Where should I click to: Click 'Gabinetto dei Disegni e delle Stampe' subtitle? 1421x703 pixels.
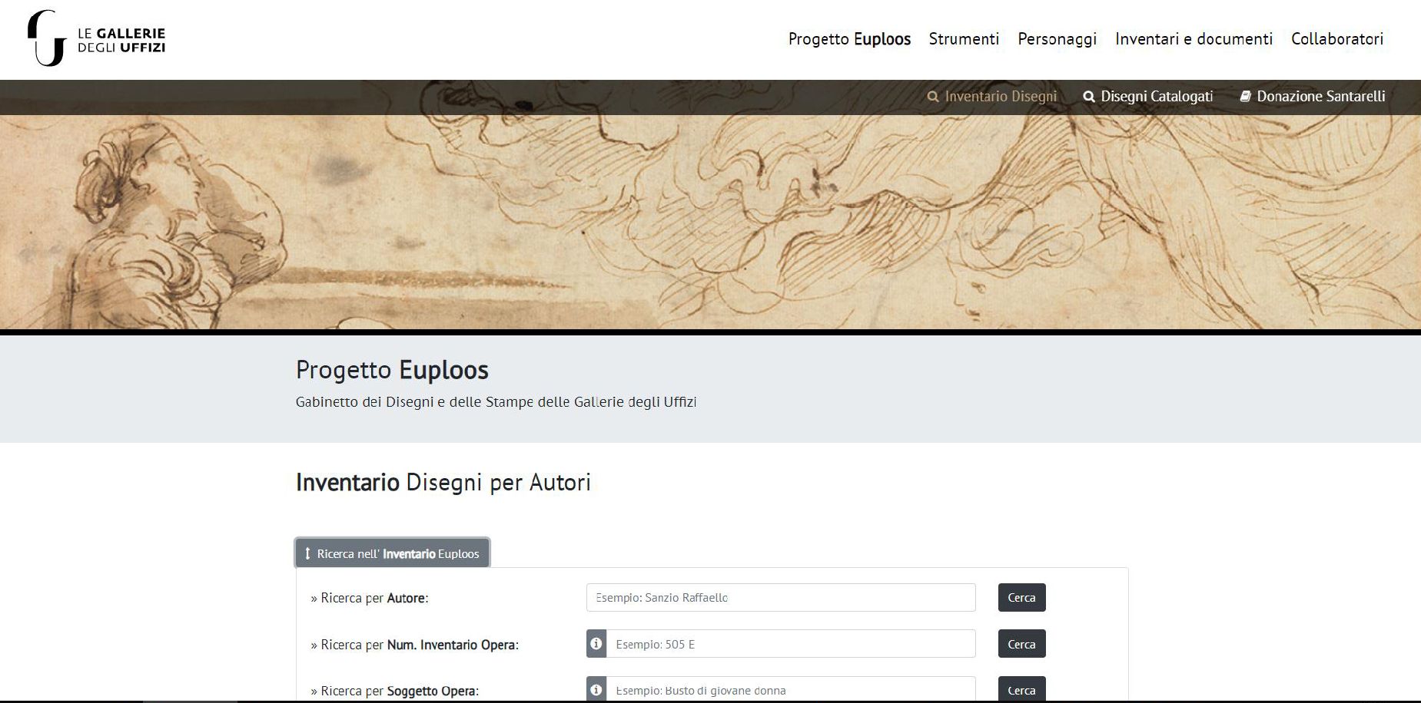[x=496, y=402]
